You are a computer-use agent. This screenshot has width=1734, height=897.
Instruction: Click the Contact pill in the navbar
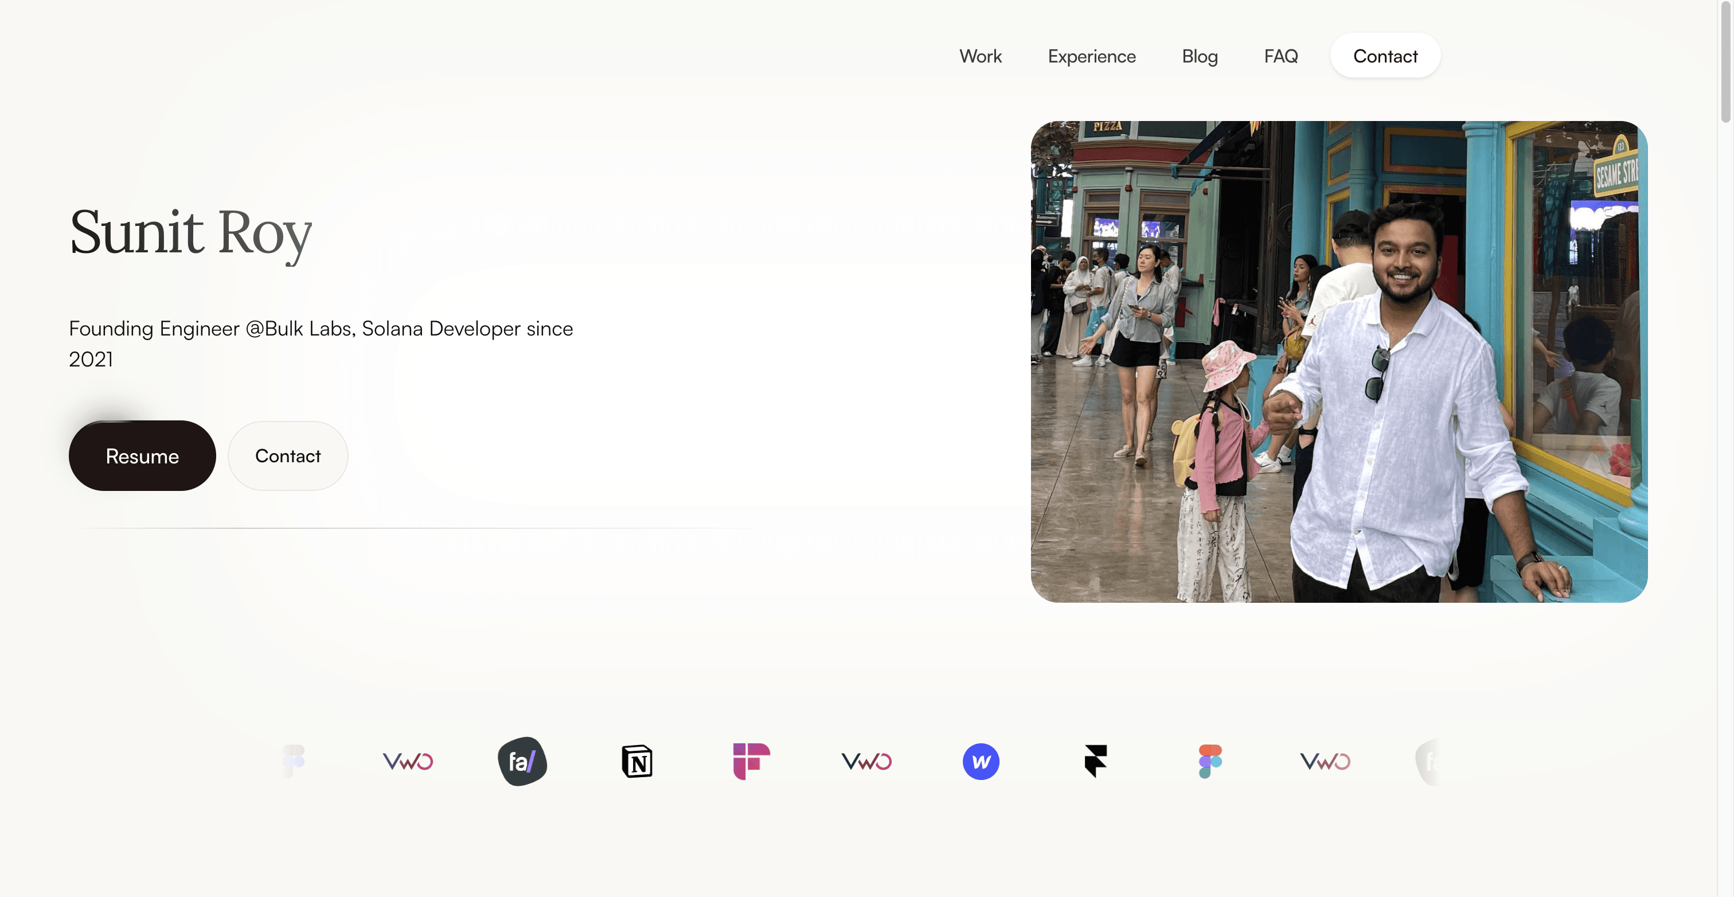[x=1385, y=56]
